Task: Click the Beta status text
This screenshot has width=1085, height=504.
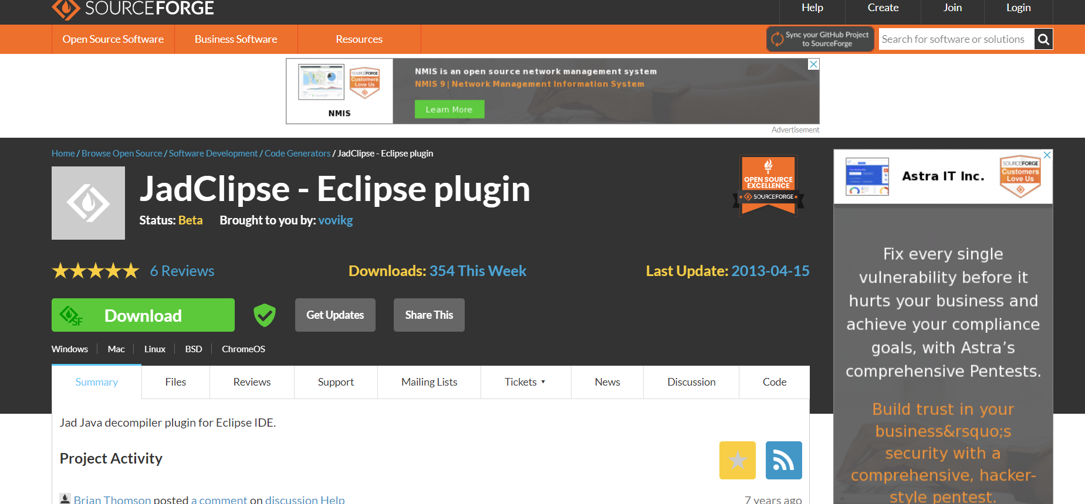Action: coord(191,220)
